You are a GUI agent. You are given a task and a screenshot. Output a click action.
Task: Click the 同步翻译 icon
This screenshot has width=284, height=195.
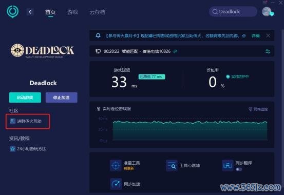click(228, 165)
